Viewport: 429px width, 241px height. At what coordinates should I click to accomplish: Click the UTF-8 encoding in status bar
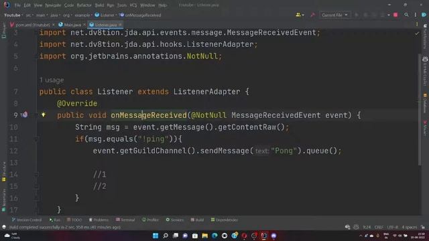pos(393,228)
